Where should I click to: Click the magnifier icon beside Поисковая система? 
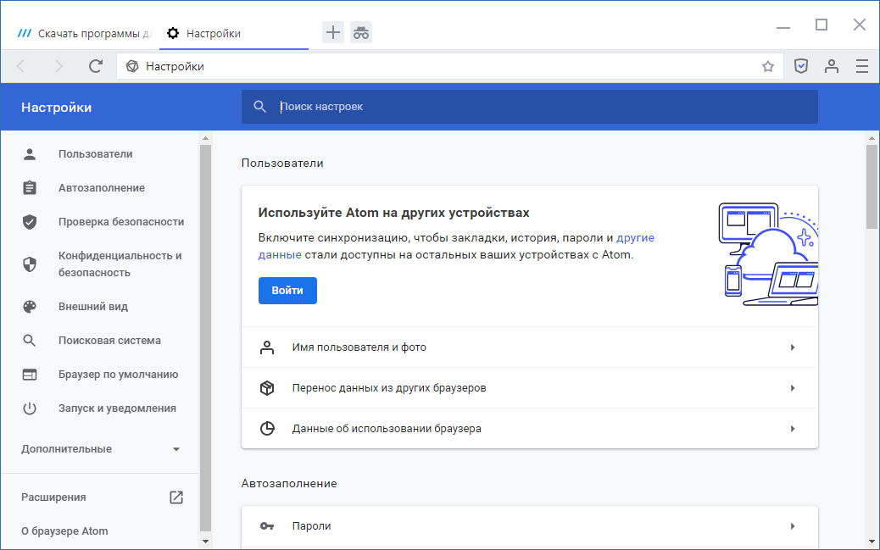tap(30, 340)
